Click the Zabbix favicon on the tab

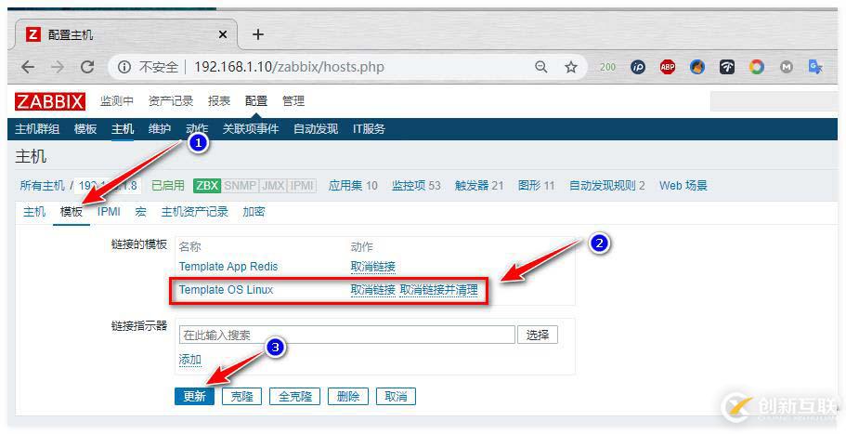point(33,34)
